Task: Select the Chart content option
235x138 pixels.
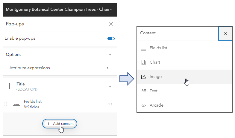Action: (x=155, y=62)
